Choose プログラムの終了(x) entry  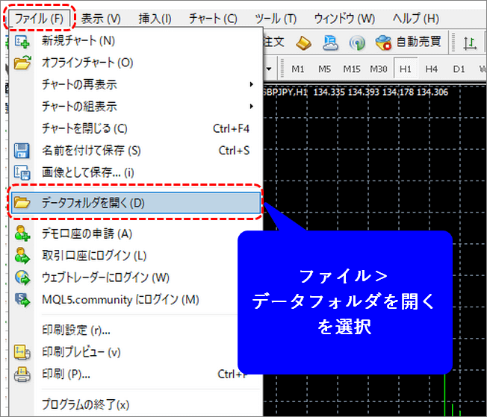click(134, 404)
